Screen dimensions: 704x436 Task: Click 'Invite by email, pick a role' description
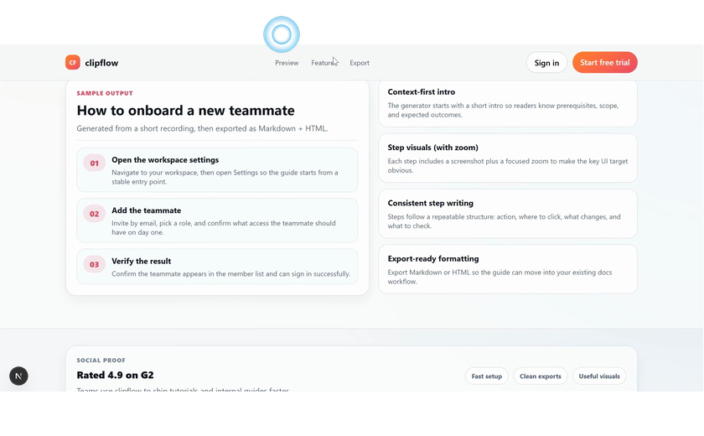point(224,228)
